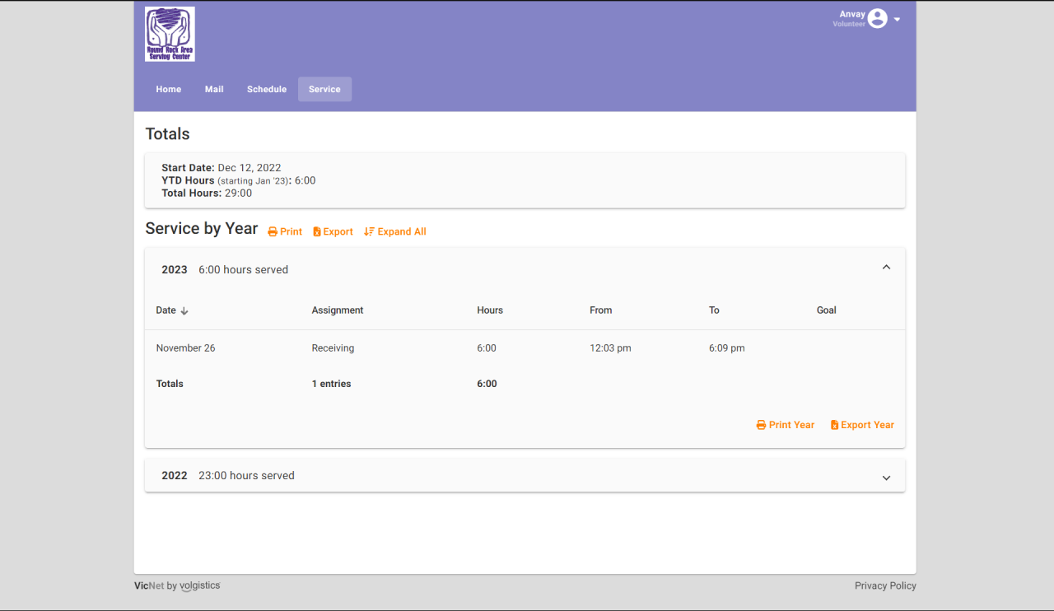Viewport: 1054px width, 611px height.
Task: Click the Round Rock Area Serving Center logo
Action: (170, 34)
